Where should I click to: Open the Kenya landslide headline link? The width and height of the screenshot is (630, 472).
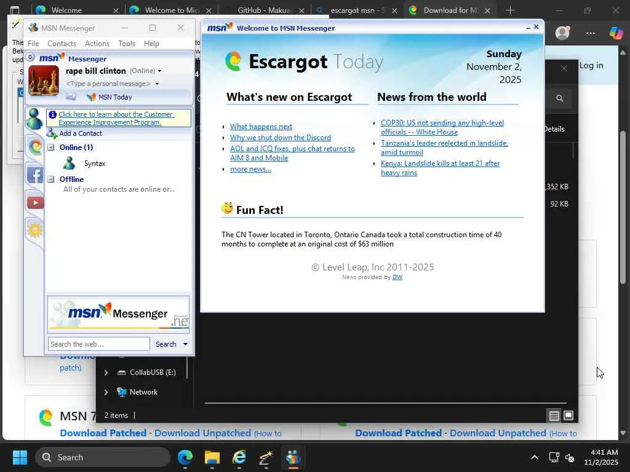coord(440,168)
